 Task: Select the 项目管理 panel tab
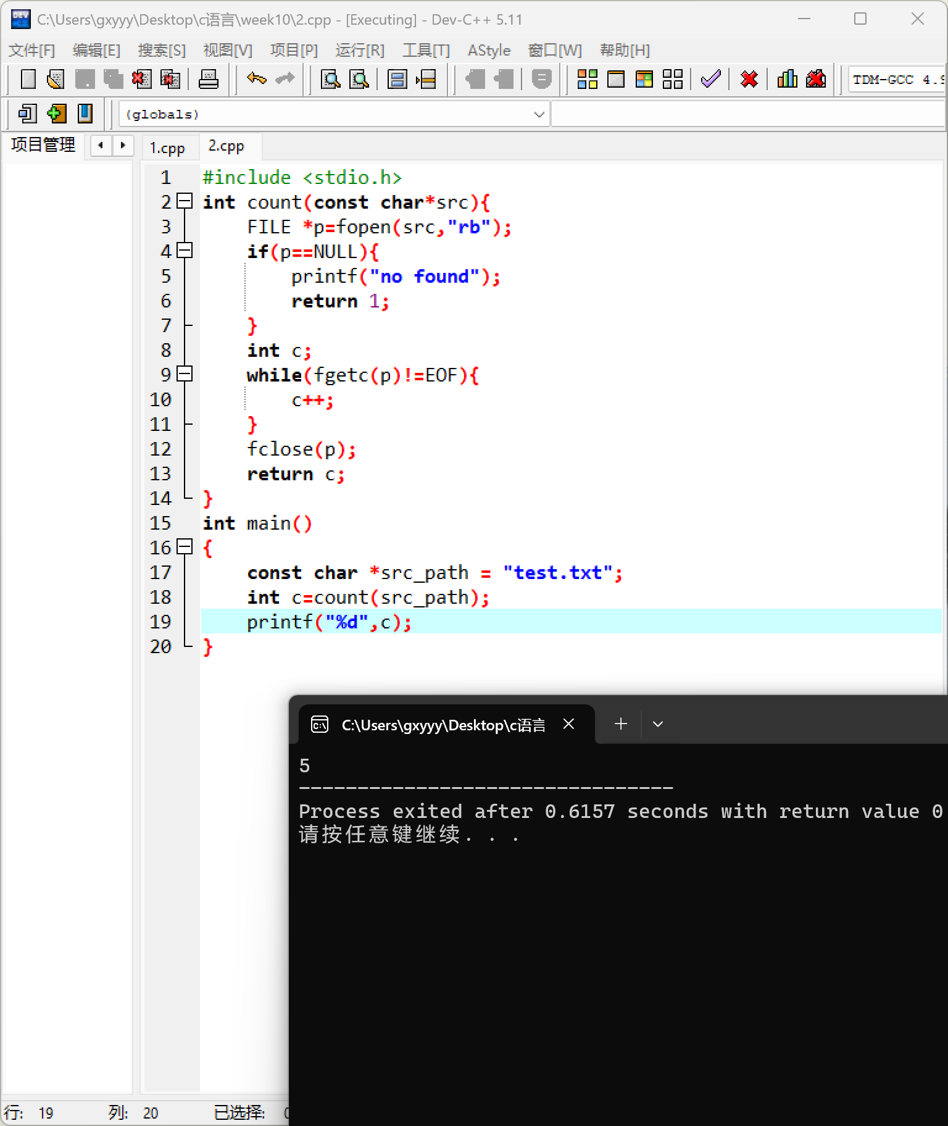pos(43,145)
